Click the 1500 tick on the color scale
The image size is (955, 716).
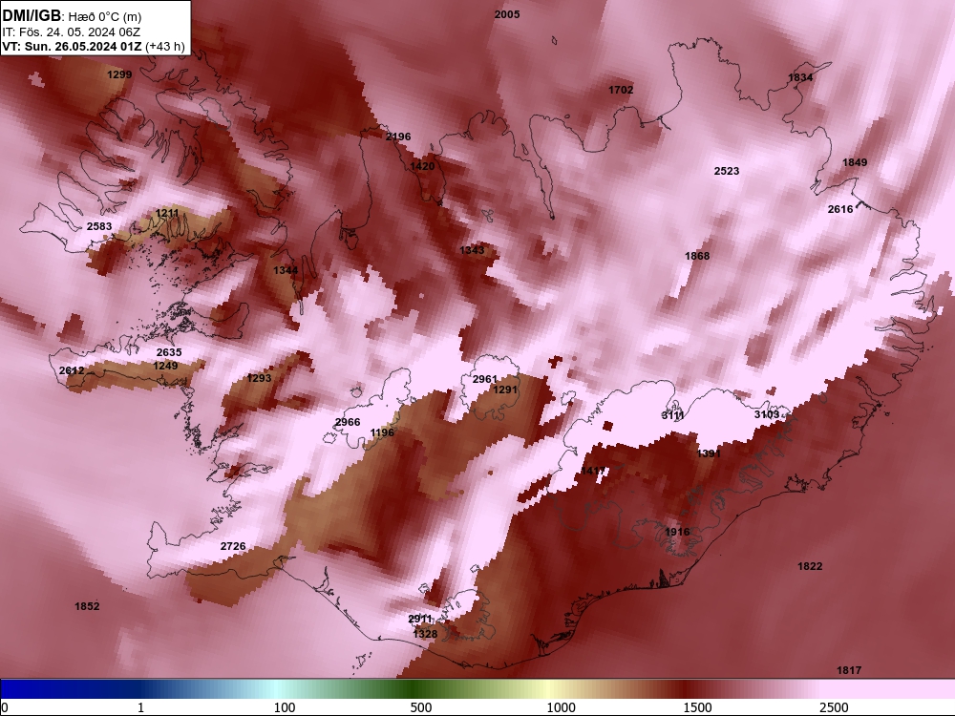tap(697, 707)
